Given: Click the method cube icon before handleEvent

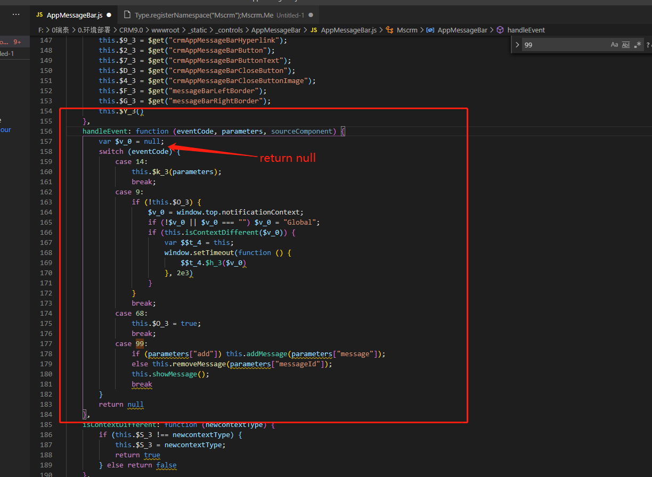Looking at the screenshot, I should [500, 30].
